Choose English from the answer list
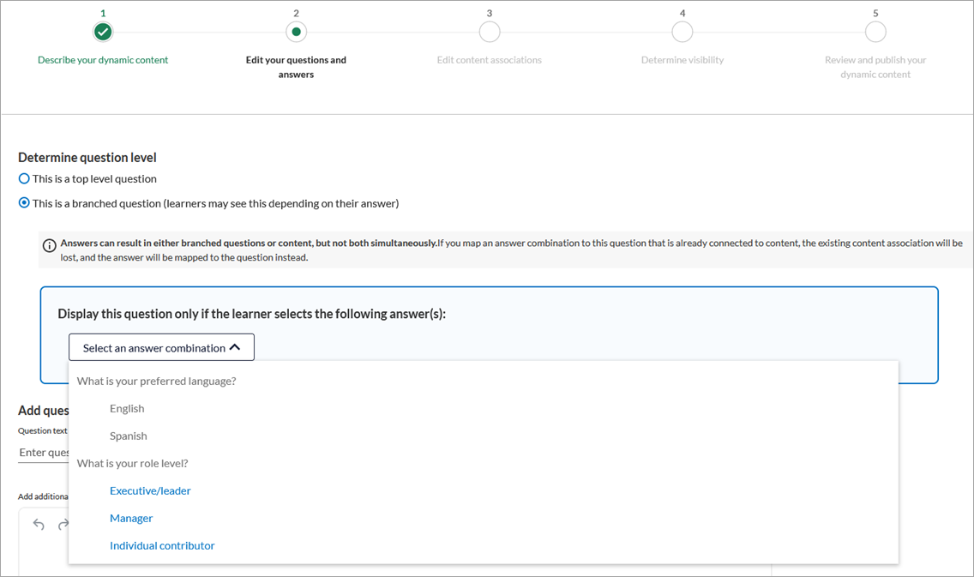Viewport: 974px width, 577px height. point(127,408)
